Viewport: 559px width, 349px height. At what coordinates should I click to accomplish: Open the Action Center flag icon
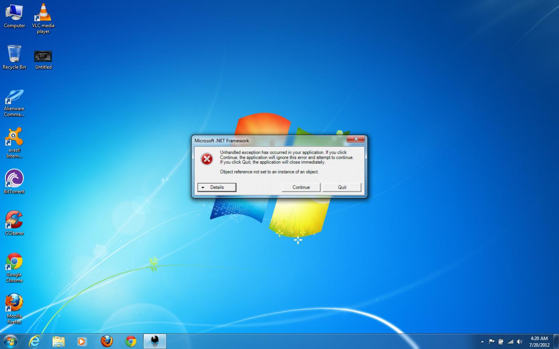(491, 342)
